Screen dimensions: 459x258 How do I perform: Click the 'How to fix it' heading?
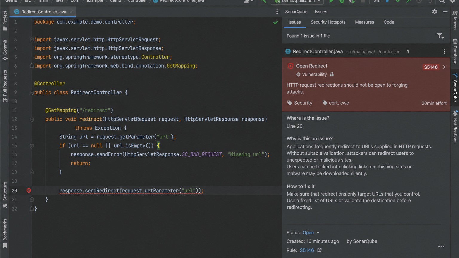tap(301, 186)
